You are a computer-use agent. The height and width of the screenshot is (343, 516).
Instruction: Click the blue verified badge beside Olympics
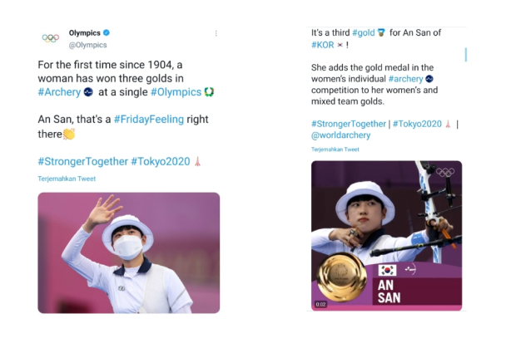(106, 32)
